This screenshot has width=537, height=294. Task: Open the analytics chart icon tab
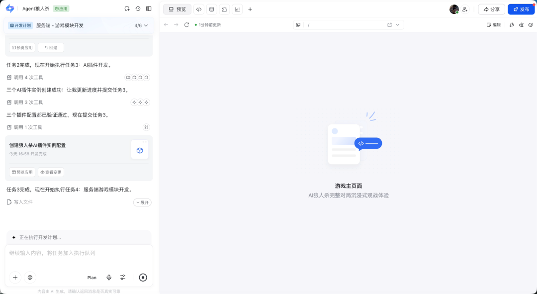pyautogui.click(x=237, y=9)
